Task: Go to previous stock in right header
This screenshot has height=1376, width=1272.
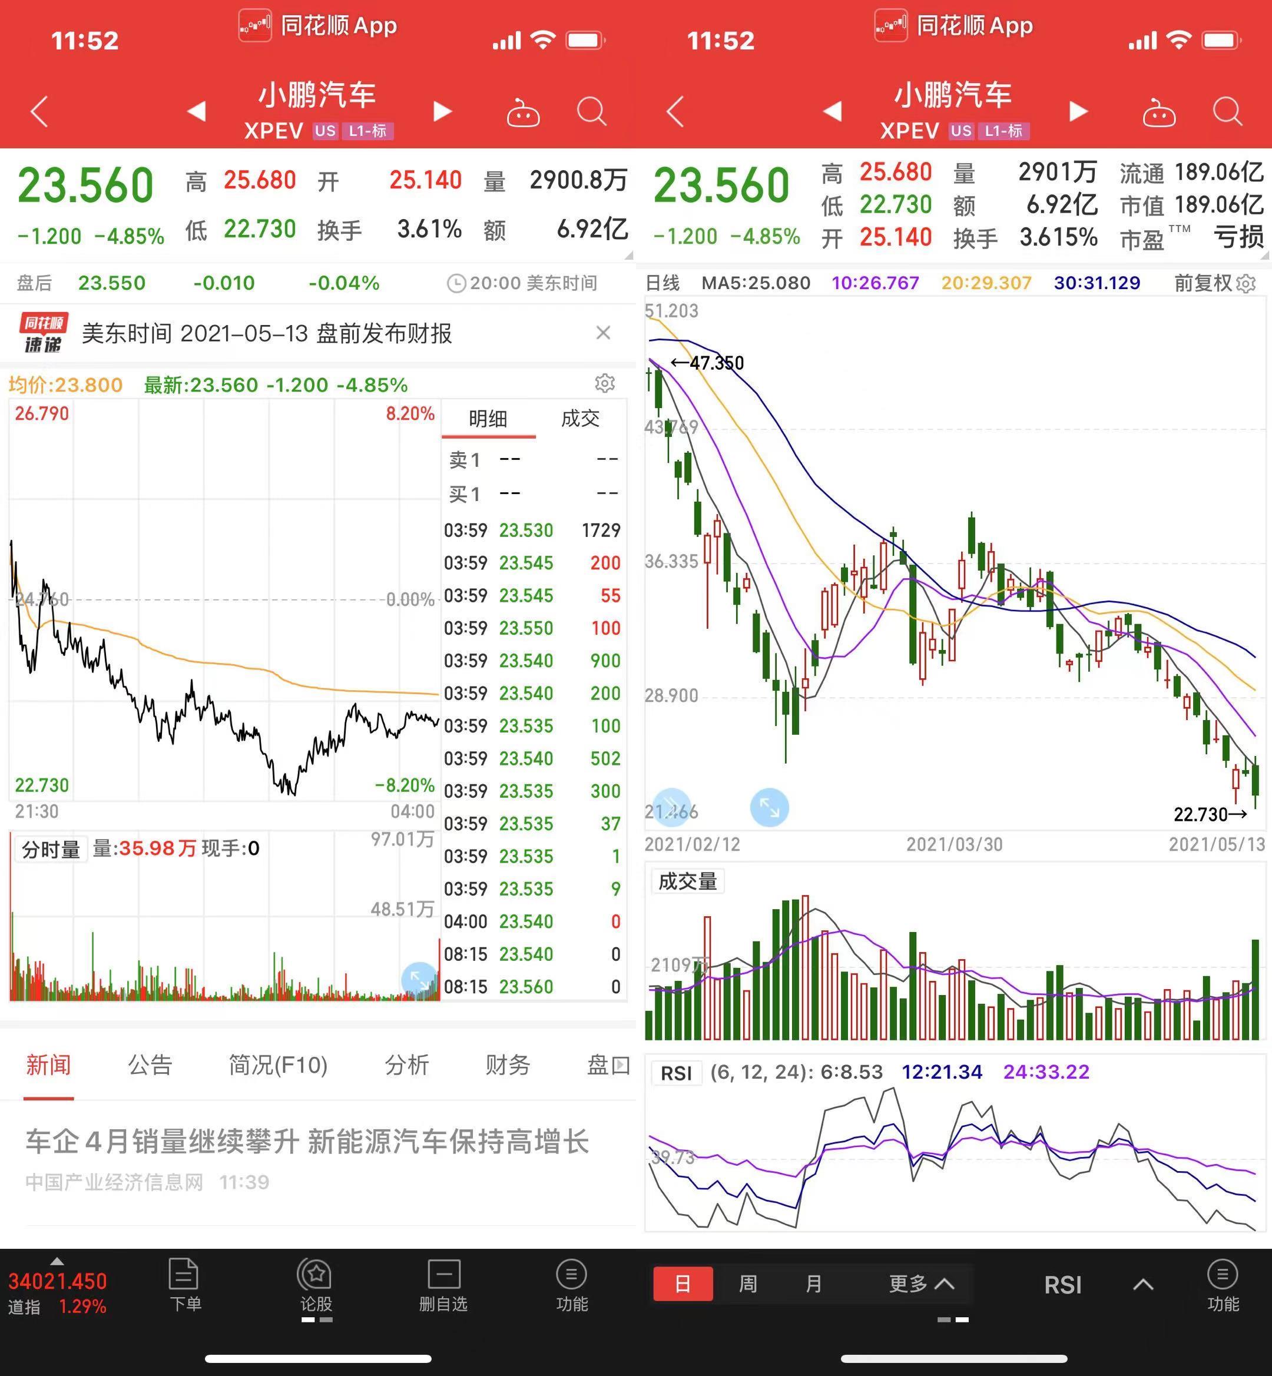Action: [833, 111]
